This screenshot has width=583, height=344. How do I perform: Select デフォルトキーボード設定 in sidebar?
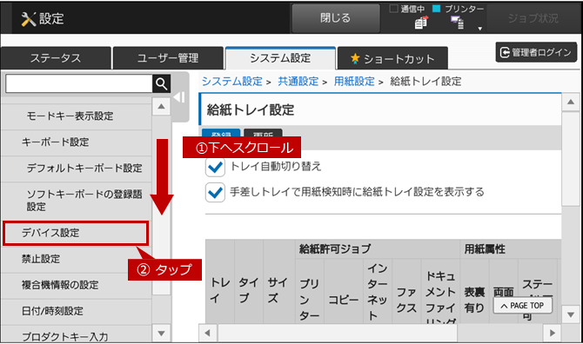pos(77,169)
